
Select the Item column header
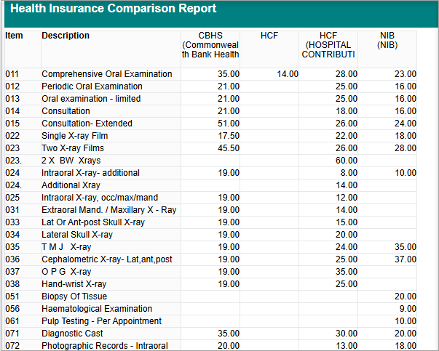click(x=14, y=36)
